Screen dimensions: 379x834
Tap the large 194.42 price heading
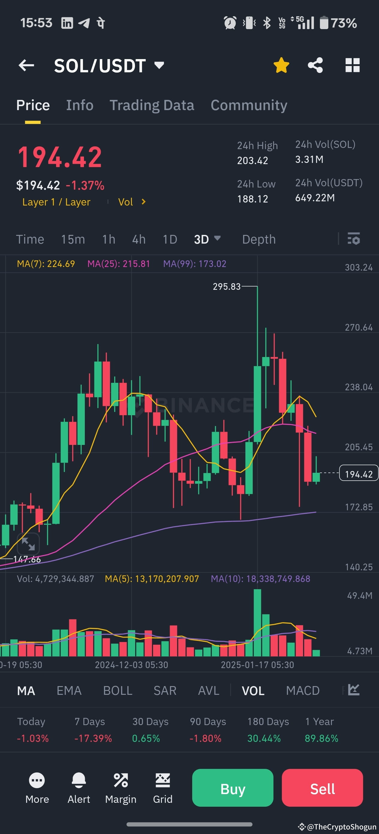(60, 157)
